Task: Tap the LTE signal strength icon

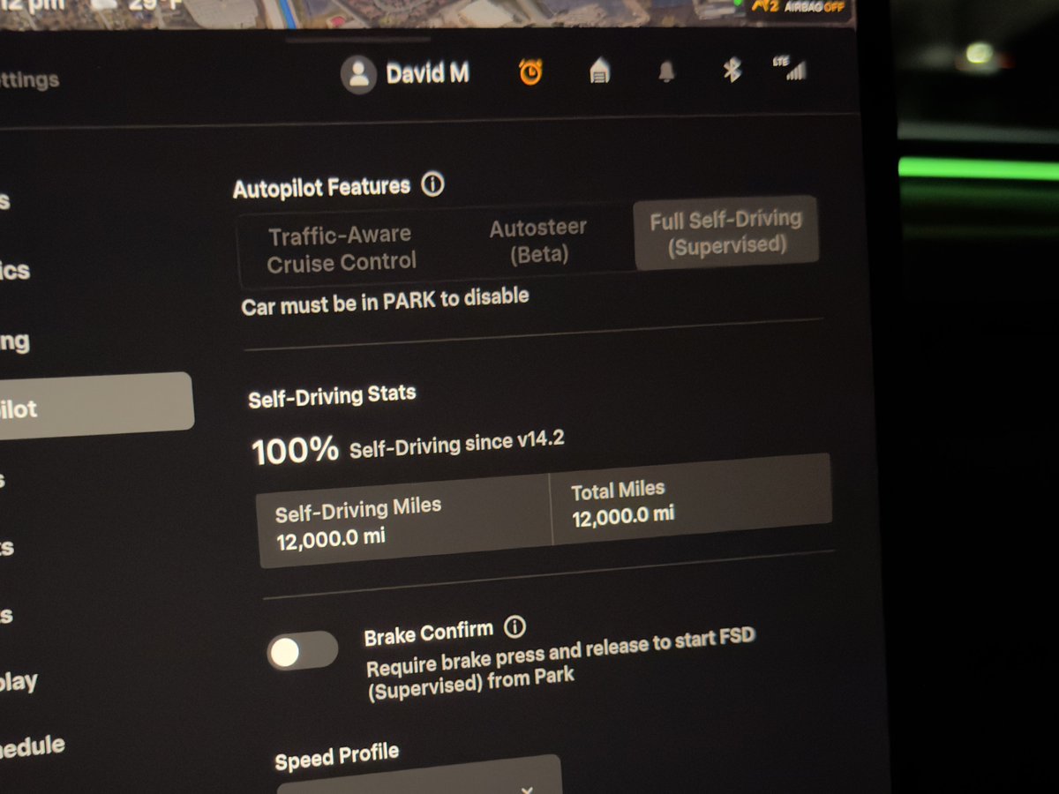Action: (x=789, y=69)
